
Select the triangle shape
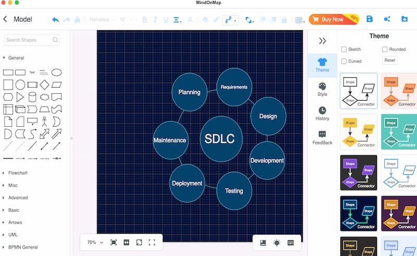[x=20, y=97]
